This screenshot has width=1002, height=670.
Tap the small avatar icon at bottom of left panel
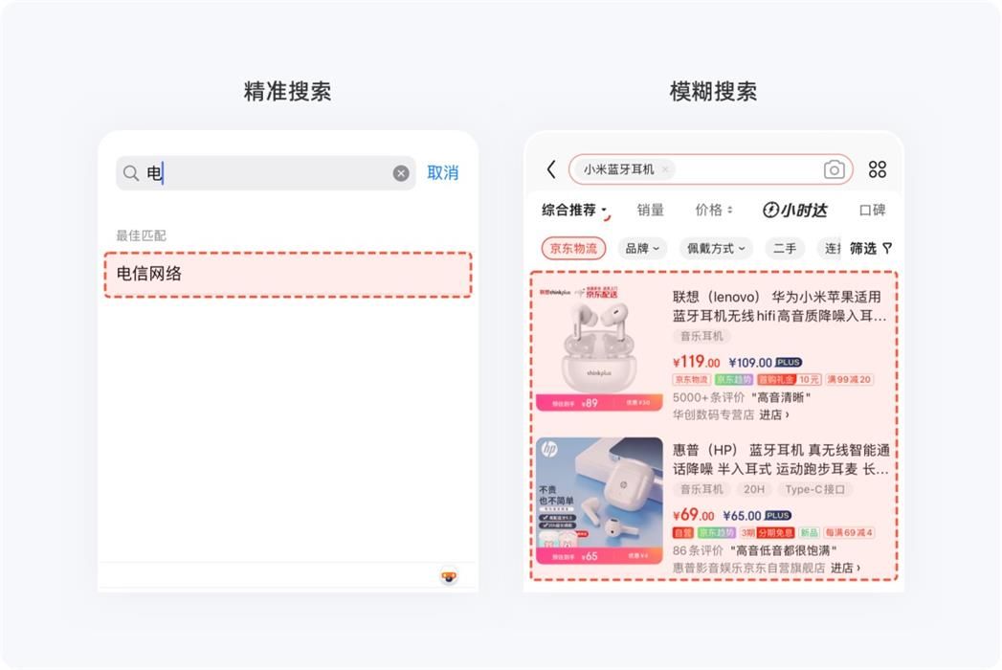click(x=449, y=576)
